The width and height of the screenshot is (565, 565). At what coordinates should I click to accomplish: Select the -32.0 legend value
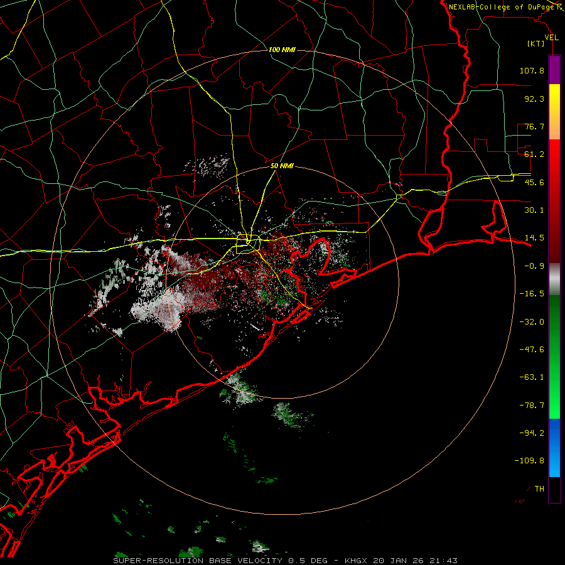tap(532, 322)
